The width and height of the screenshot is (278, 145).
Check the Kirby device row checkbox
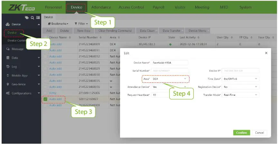point(45,93)
